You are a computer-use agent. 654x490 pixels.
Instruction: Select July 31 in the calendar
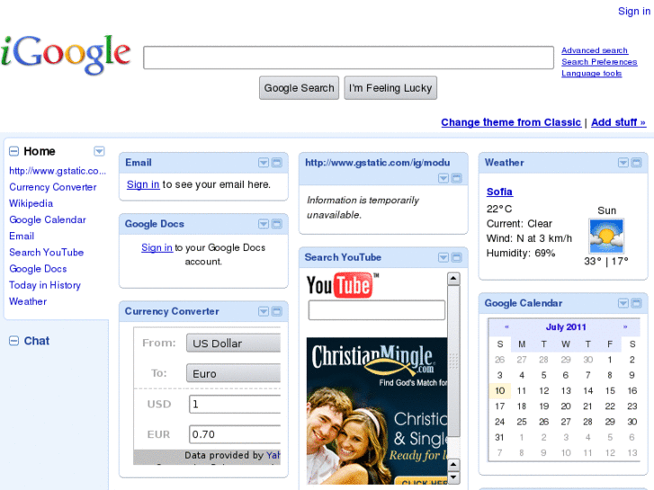[x=499, y=438]
